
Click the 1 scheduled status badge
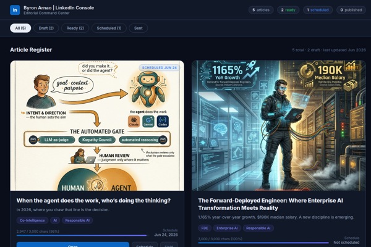(x=318, y=10)
